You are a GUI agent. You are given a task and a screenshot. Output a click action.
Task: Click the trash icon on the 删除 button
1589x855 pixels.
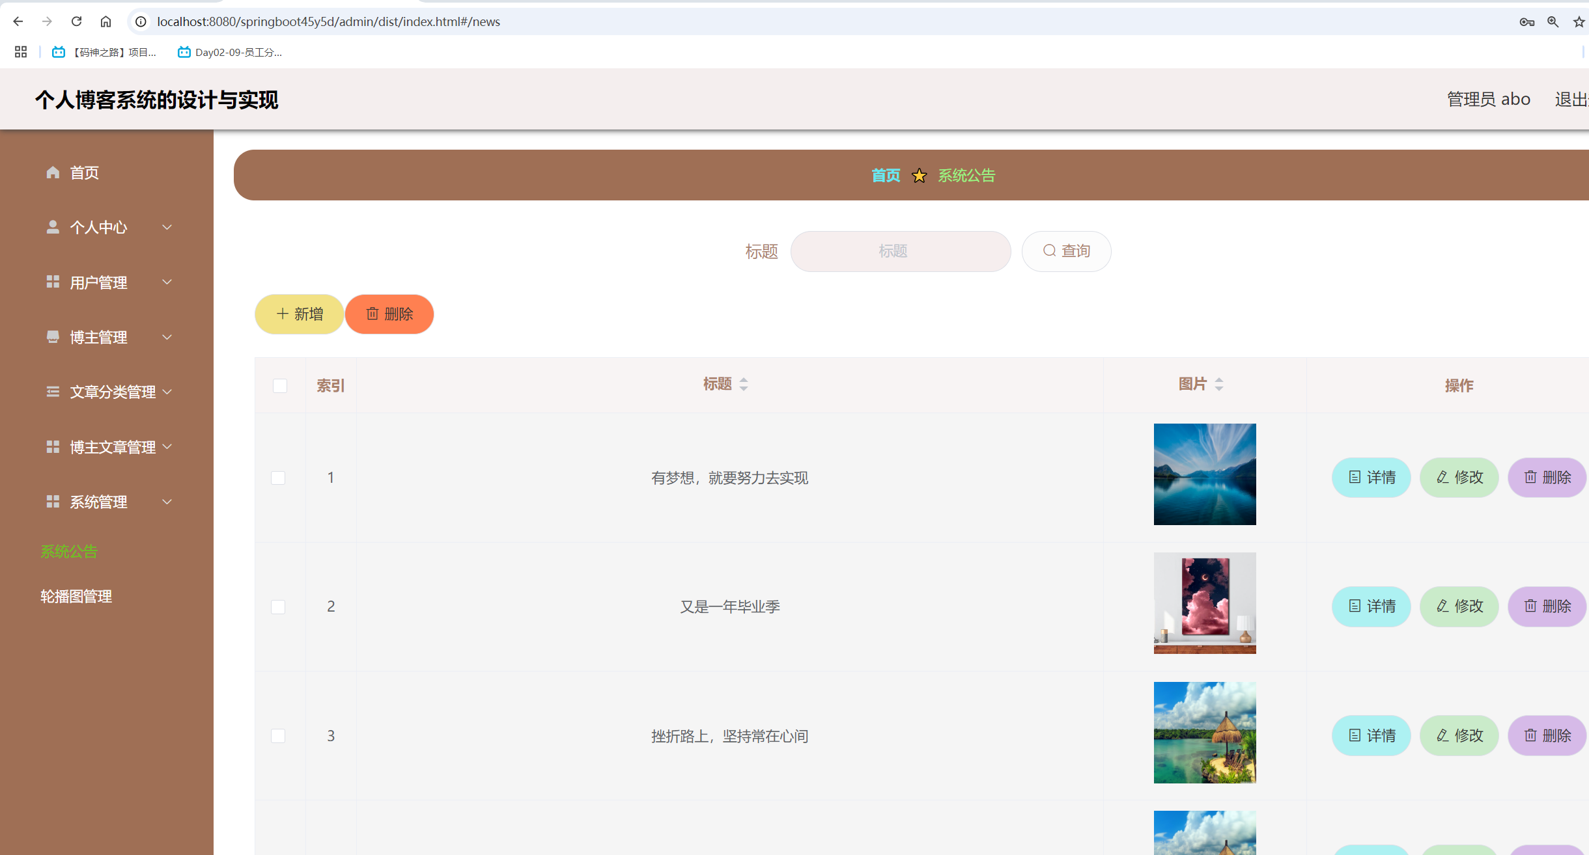pyautogui.click(x=373, y=314)
